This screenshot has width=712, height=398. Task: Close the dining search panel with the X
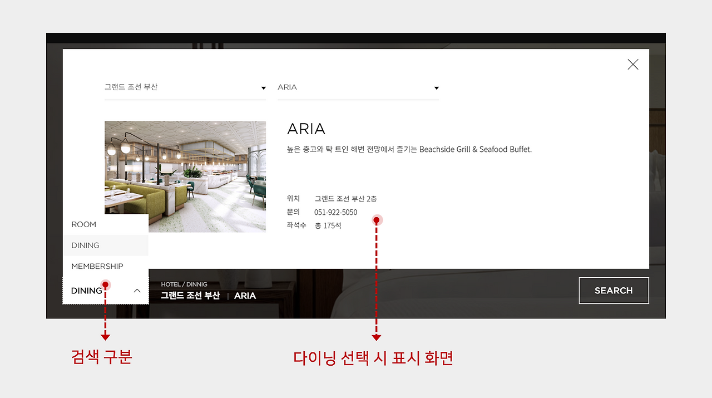(x=632, y=65)
